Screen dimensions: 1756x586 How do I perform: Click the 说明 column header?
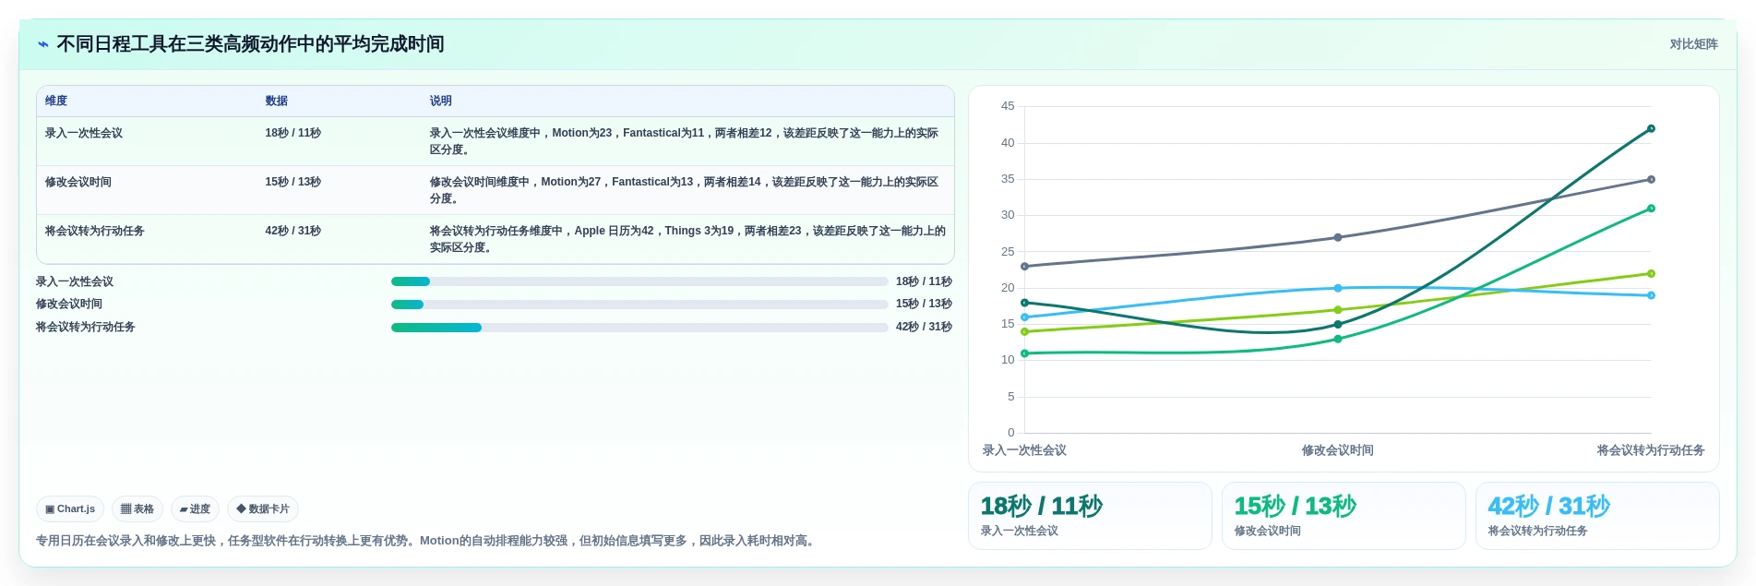click(x=441, y=101)
